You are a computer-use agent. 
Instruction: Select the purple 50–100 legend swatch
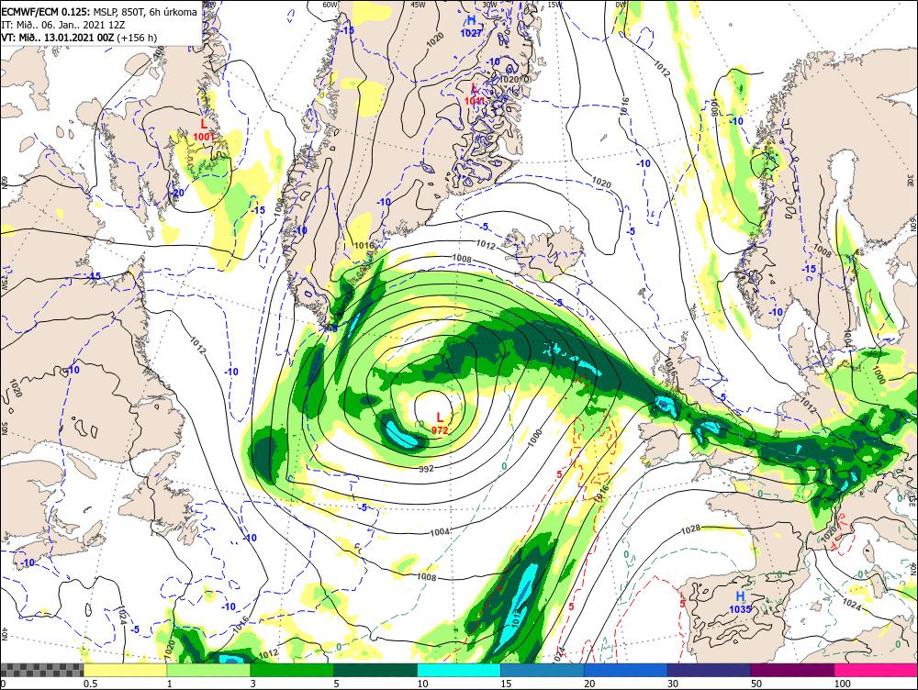793,670
